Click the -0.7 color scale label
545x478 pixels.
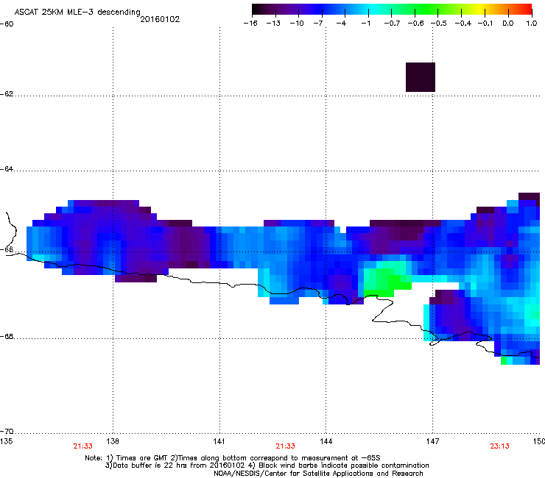click(392, 24)
